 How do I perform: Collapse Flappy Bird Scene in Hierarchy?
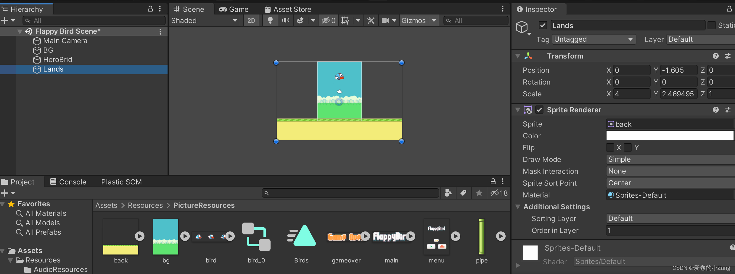click(x=20, y=31)
